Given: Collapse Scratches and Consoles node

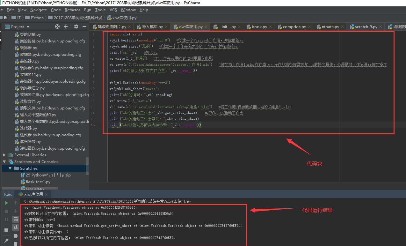Looking at the screenshot, I should tap(4, 162).
